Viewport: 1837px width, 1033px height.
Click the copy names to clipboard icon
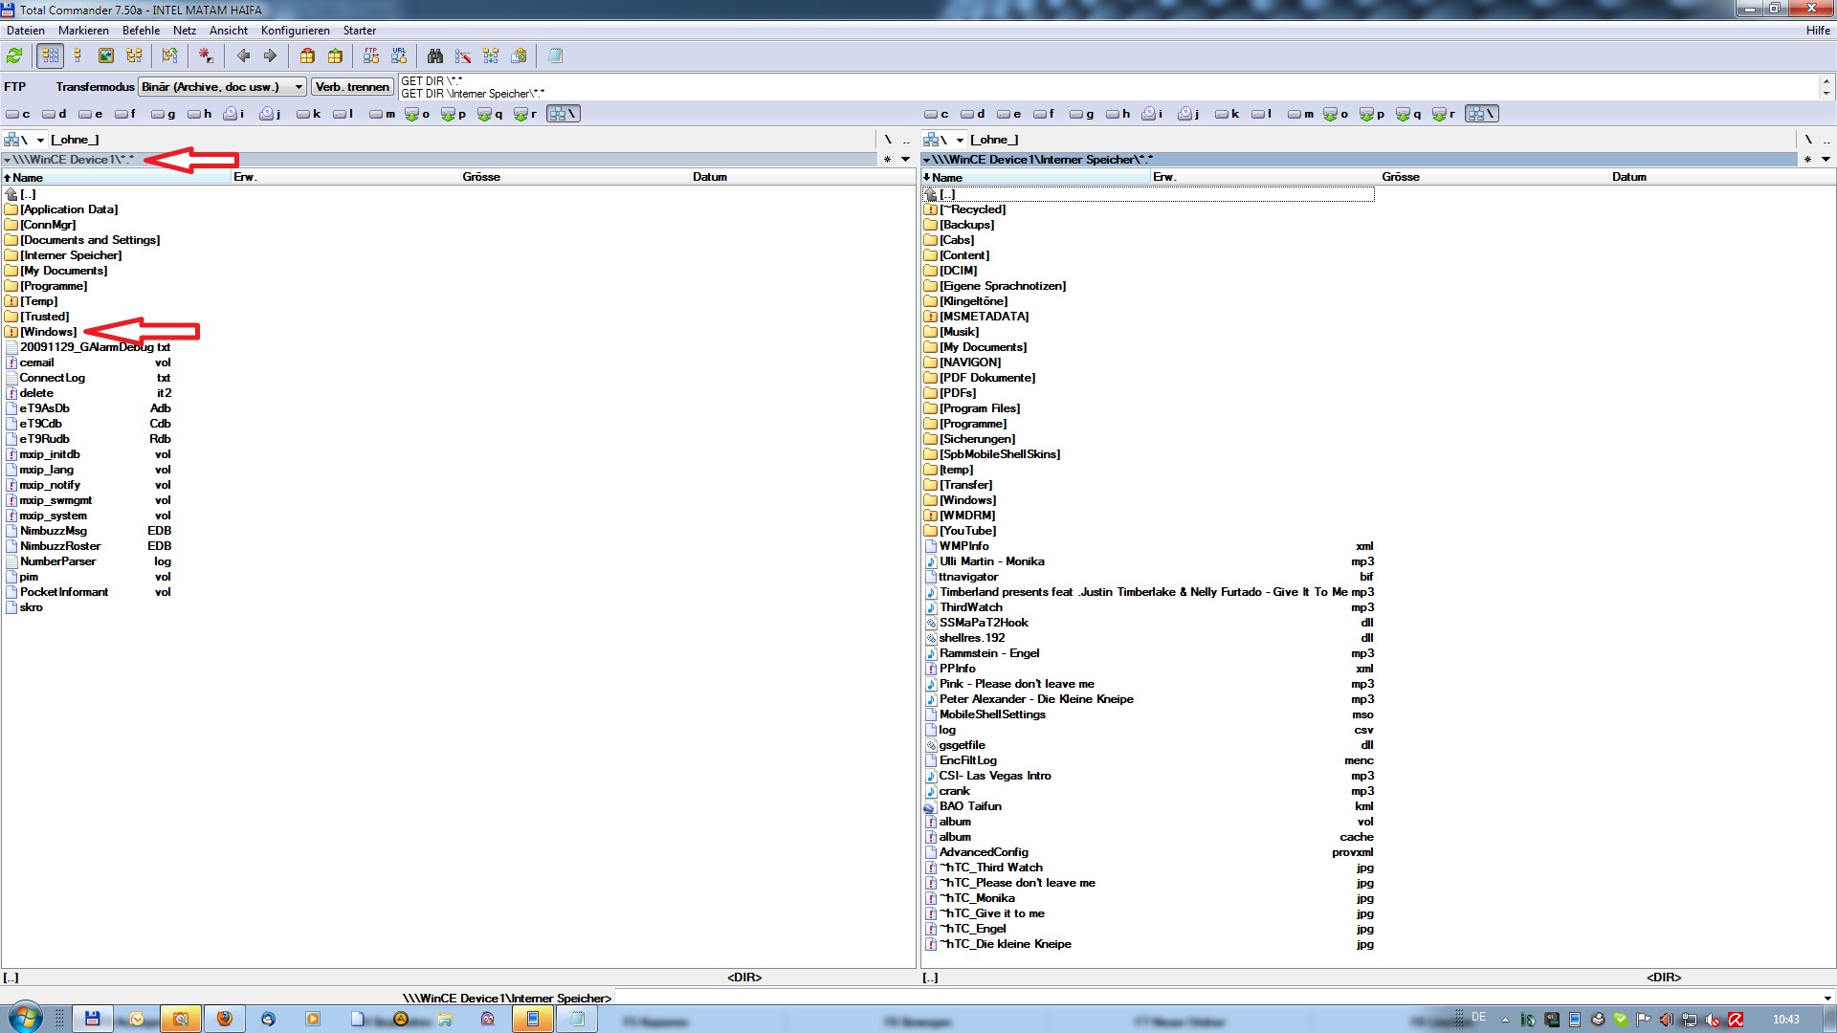tap(519, 55)
